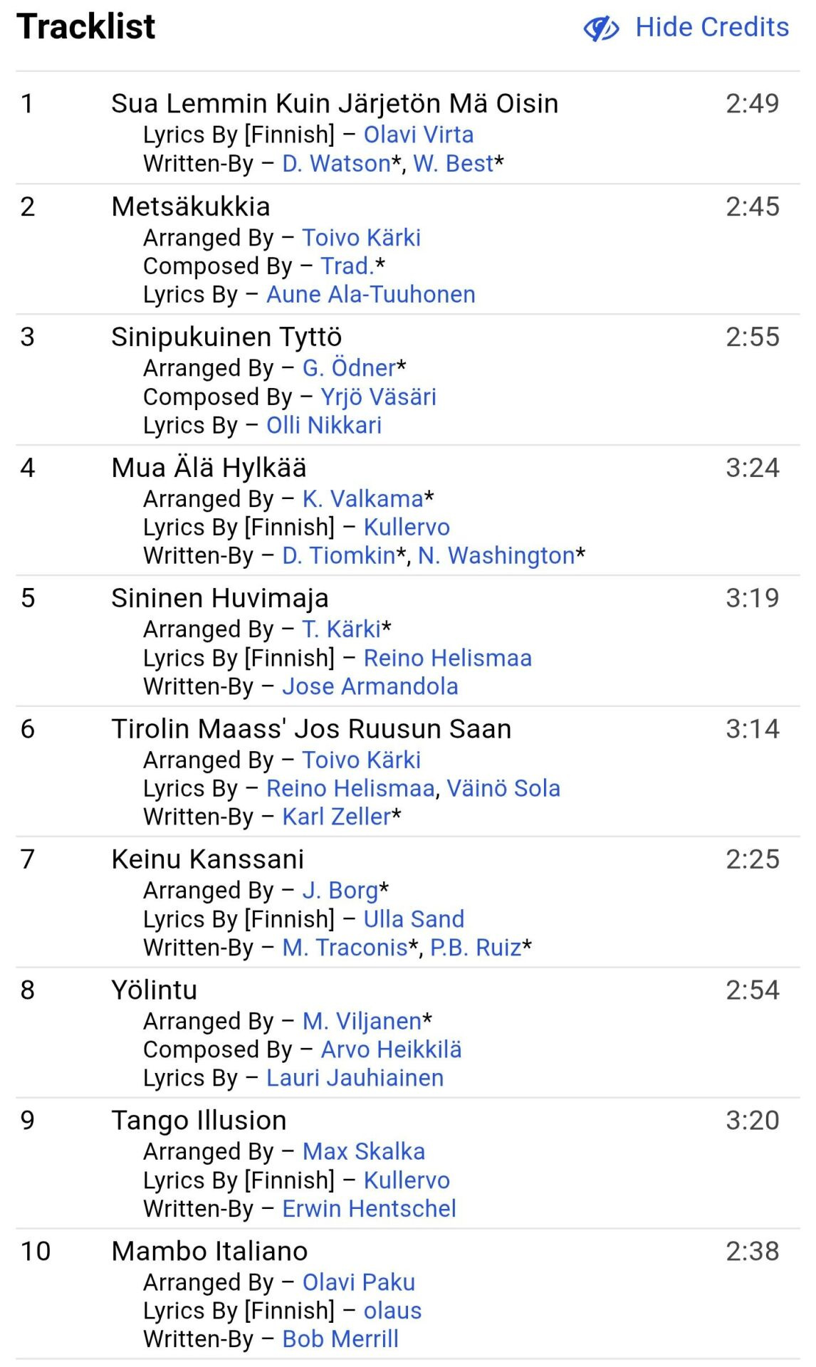
Task: Click Lauri Jauhiainen lyricist link
Action: click(x=355, y=1079)
